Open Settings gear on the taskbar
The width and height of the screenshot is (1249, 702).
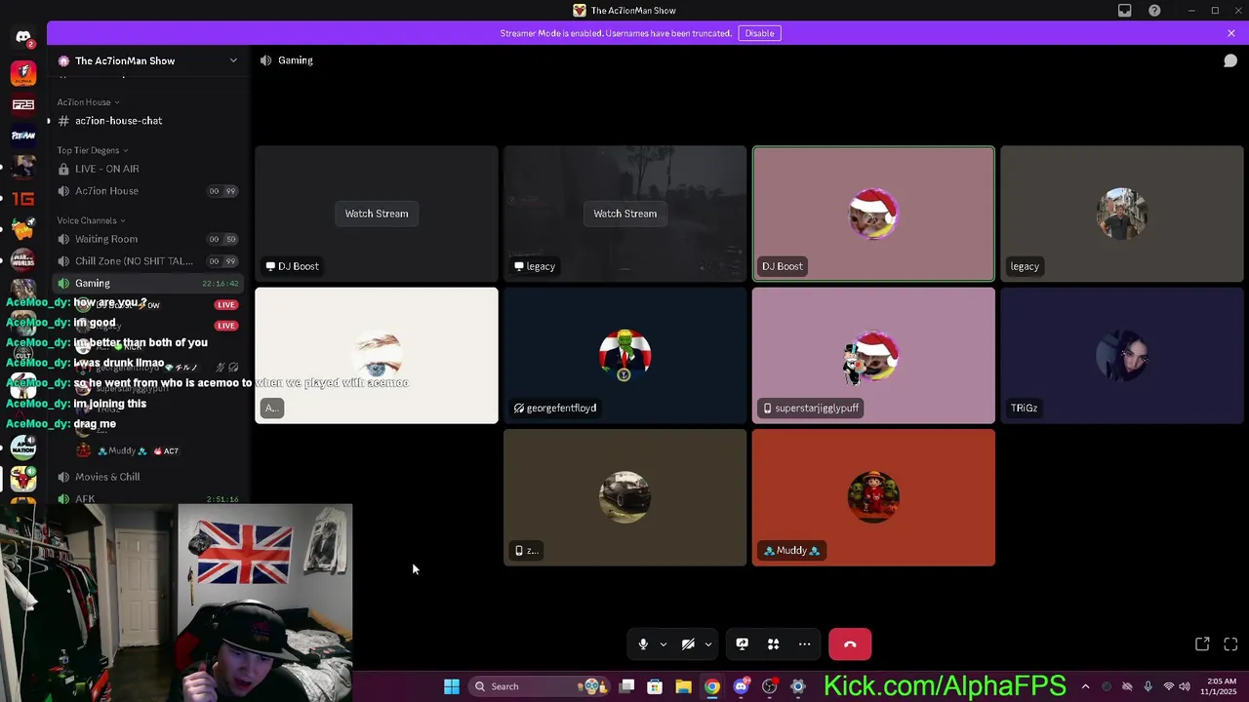(x=797, y=686)
